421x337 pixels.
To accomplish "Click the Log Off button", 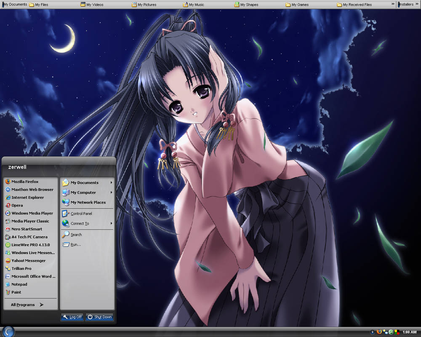I will [x=72, y=317].
